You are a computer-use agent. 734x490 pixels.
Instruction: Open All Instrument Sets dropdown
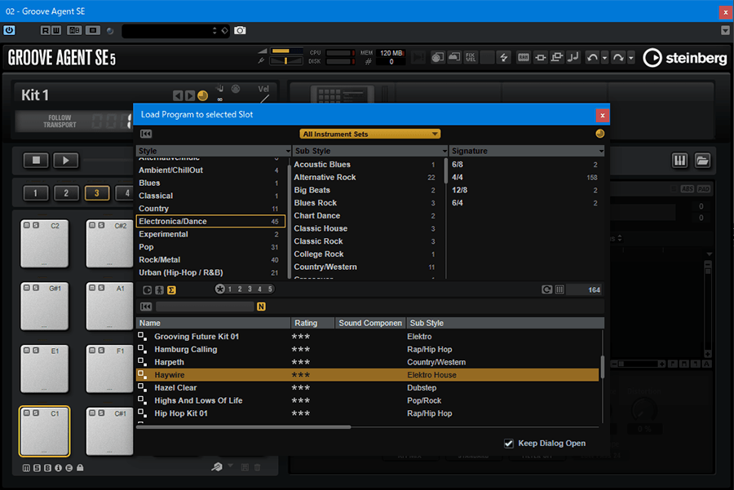coord(369,134)
